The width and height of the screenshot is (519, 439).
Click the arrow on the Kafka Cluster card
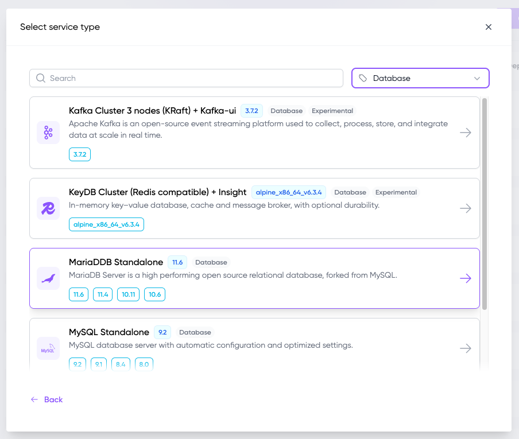[466, 133]
